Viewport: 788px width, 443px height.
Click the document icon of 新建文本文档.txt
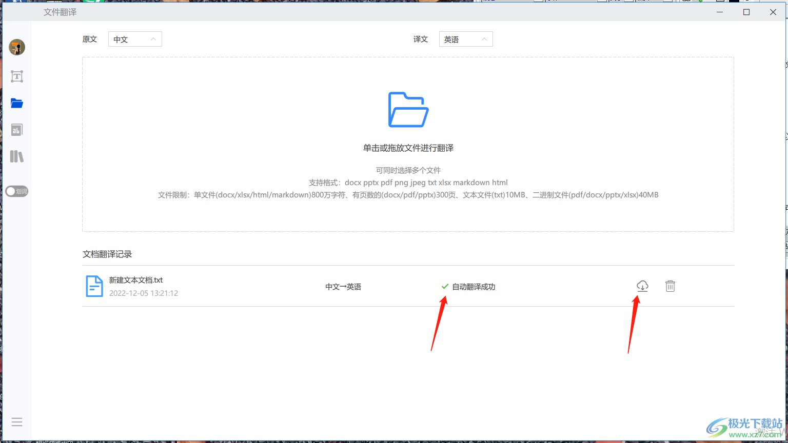(94, 286)
